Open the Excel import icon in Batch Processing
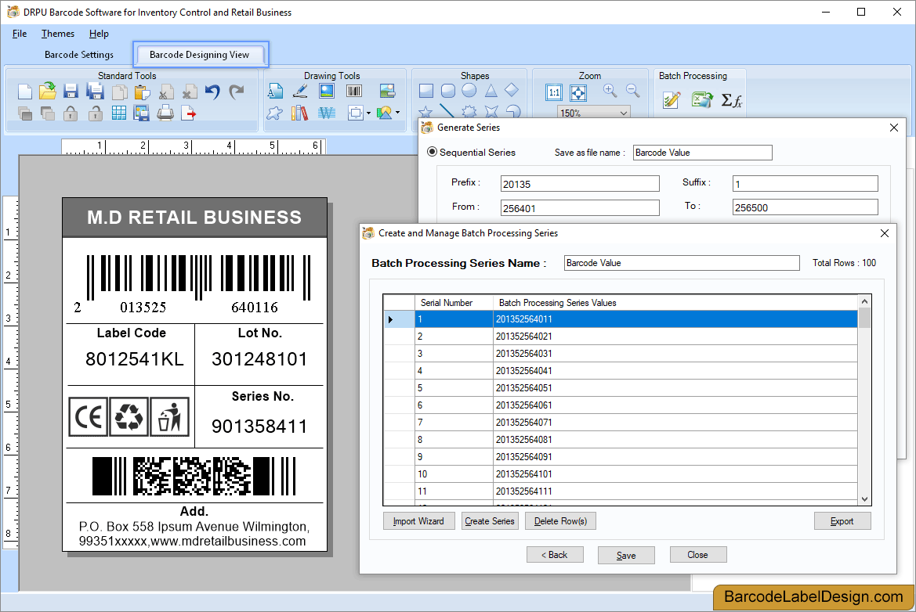 702,99
